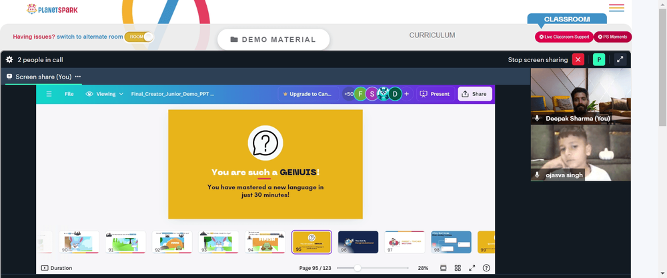
Task: Click the Present button
Action: (436, 94)
